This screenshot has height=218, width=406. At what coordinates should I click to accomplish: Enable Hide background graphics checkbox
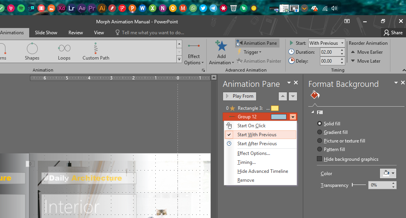tap(320, 159)
